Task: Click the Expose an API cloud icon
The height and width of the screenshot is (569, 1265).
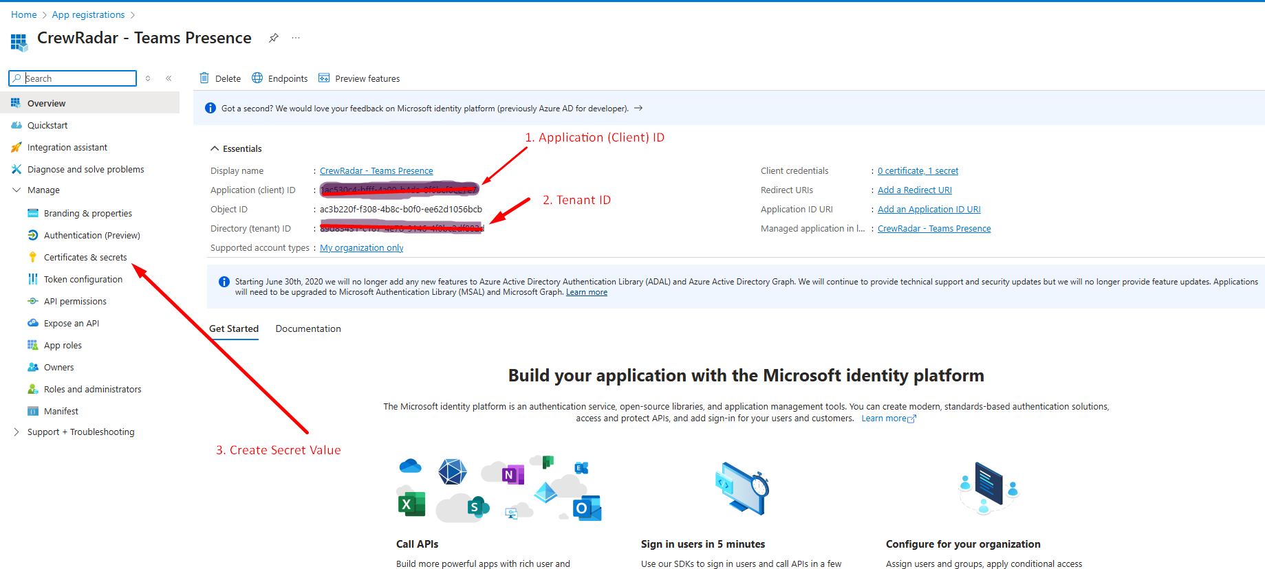Action: (x=33, y=323)
